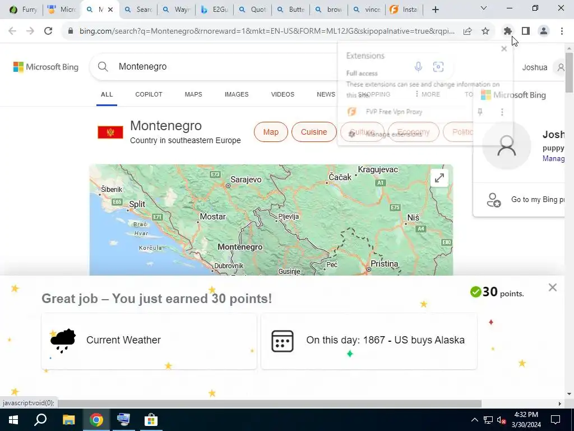
Task: Open On this day US buys Alaska card
Action: point(369,341)
